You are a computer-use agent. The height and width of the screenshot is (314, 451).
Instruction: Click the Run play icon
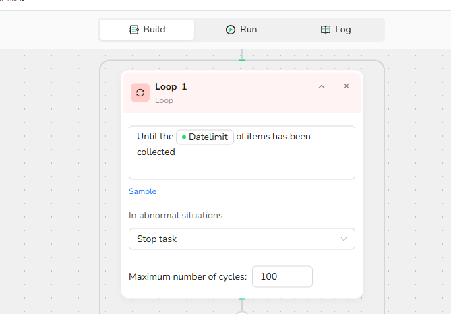(231, 30)
